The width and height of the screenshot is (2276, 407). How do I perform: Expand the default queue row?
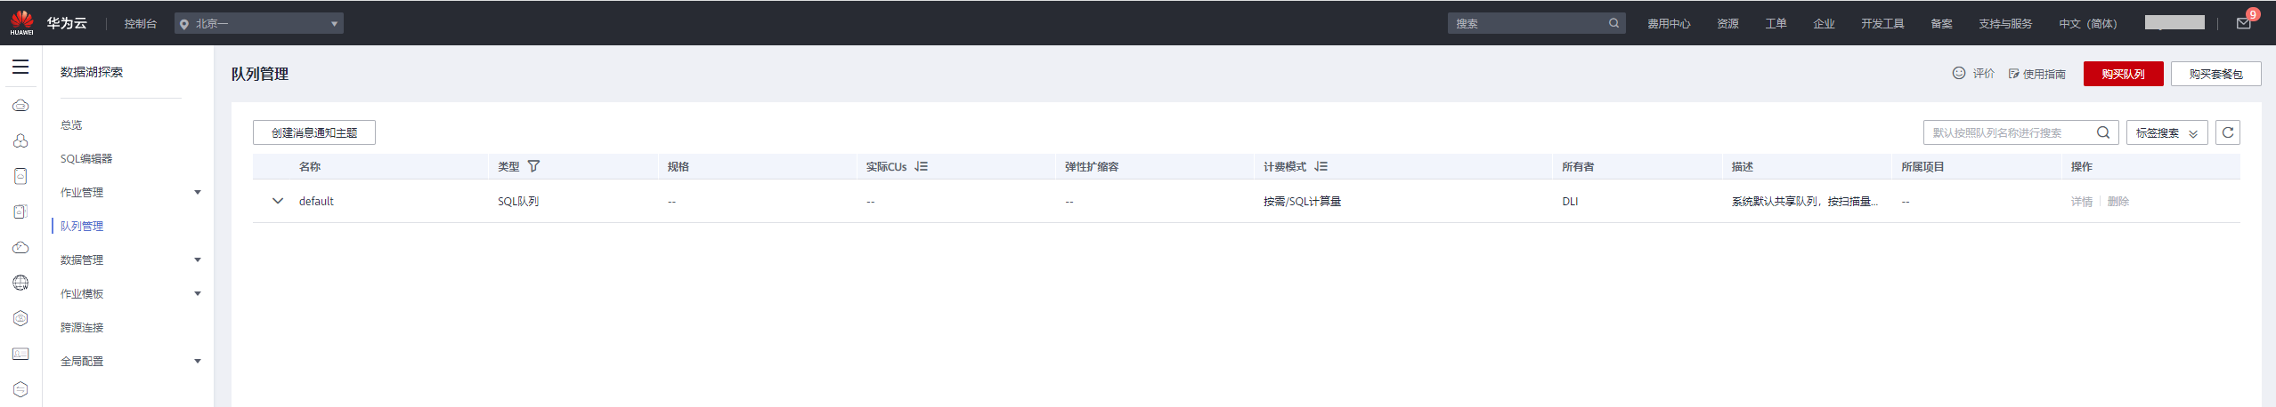click(x=278, y=201)
